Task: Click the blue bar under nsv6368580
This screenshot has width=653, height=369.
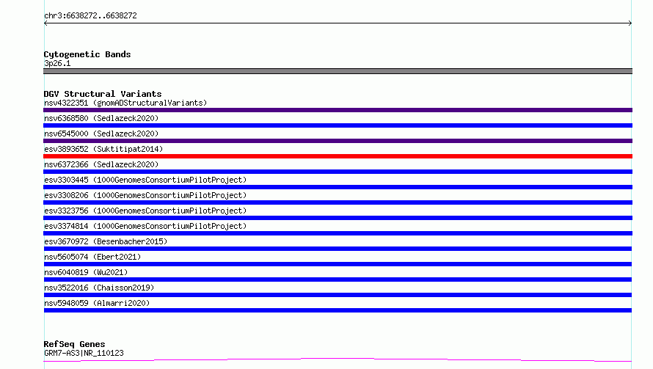Action: 338,125
